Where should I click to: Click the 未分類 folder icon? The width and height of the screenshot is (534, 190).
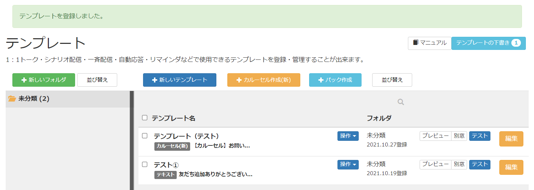12,99
